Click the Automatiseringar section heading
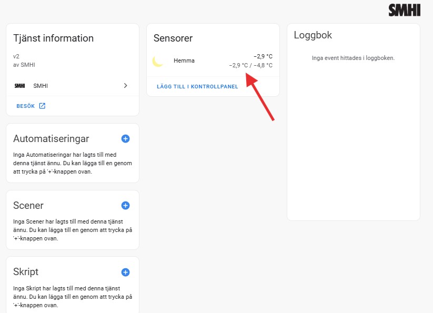This screenshot has height=313, width=433. coord(51,138)
